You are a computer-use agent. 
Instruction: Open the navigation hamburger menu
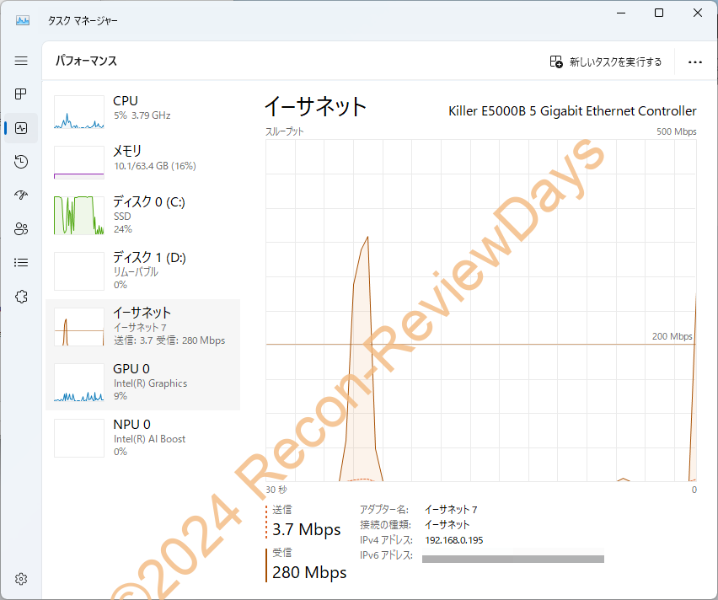[21, 60]
